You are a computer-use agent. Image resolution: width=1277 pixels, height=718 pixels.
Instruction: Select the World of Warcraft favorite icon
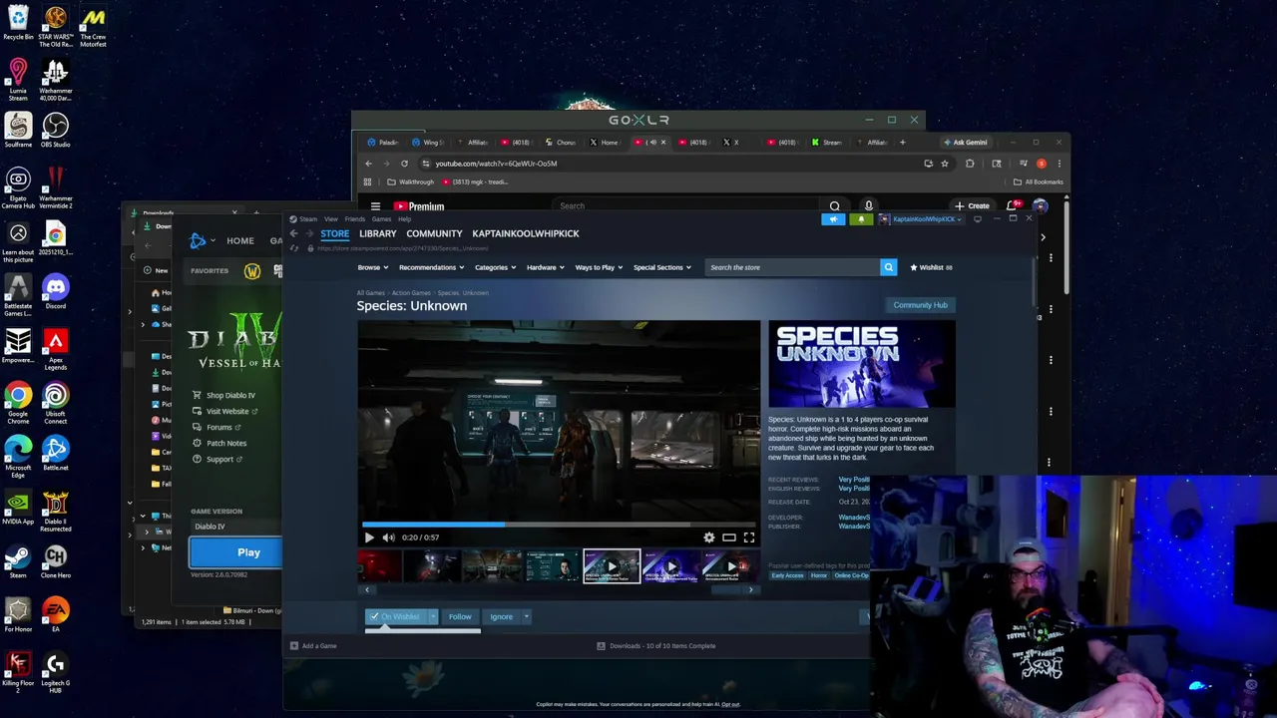252,271
